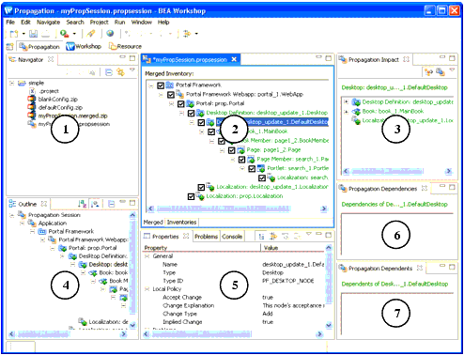
Task: Select defaultConfig.zip in Navigator
Action: coord(60,107)
